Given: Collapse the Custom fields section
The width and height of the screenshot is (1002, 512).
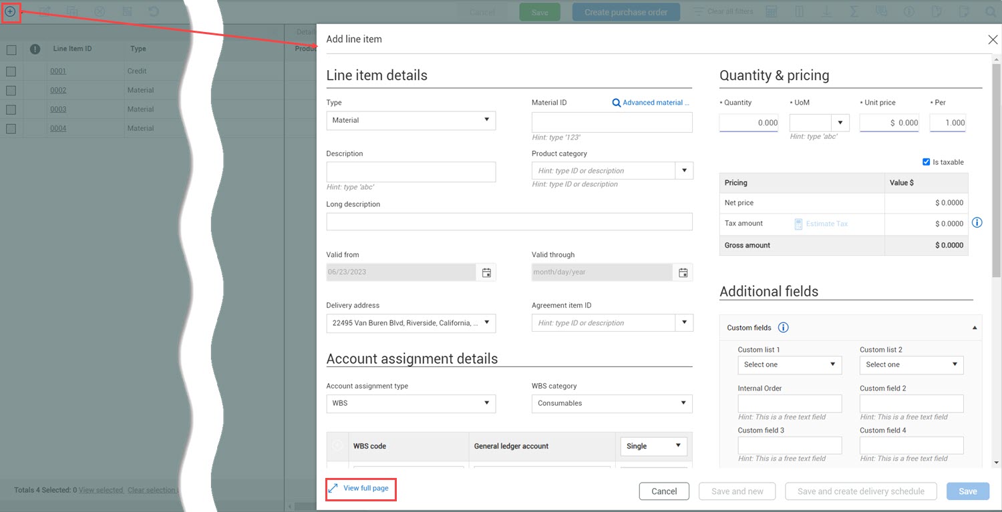Looking at the screenshot, I should [x=974, y=328].
